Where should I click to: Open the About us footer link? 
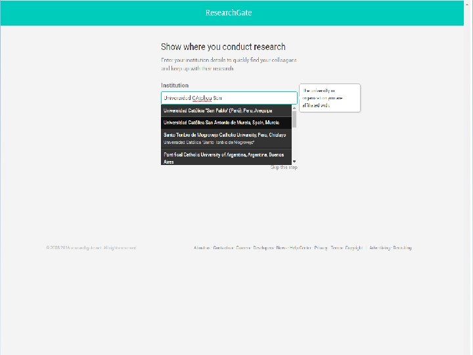202,248
